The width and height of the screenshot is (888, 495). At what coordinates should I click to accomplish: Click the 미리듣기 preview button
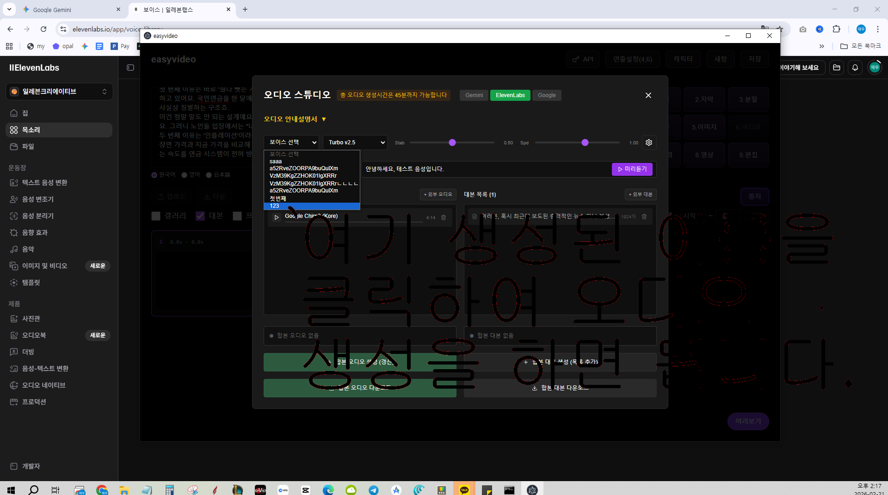[x=632, y=169]
